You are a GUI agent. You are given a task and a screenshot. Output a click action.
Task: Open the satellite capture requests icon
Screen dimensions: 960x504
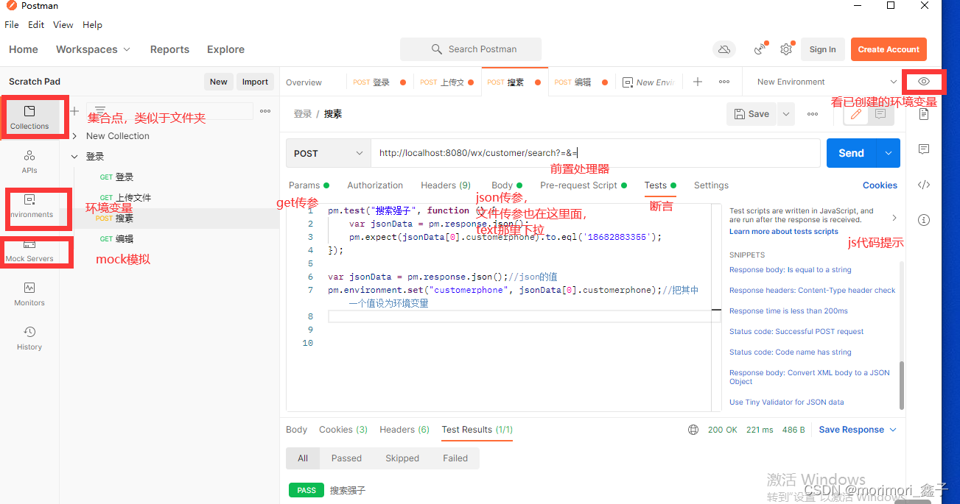click(761, 49)
